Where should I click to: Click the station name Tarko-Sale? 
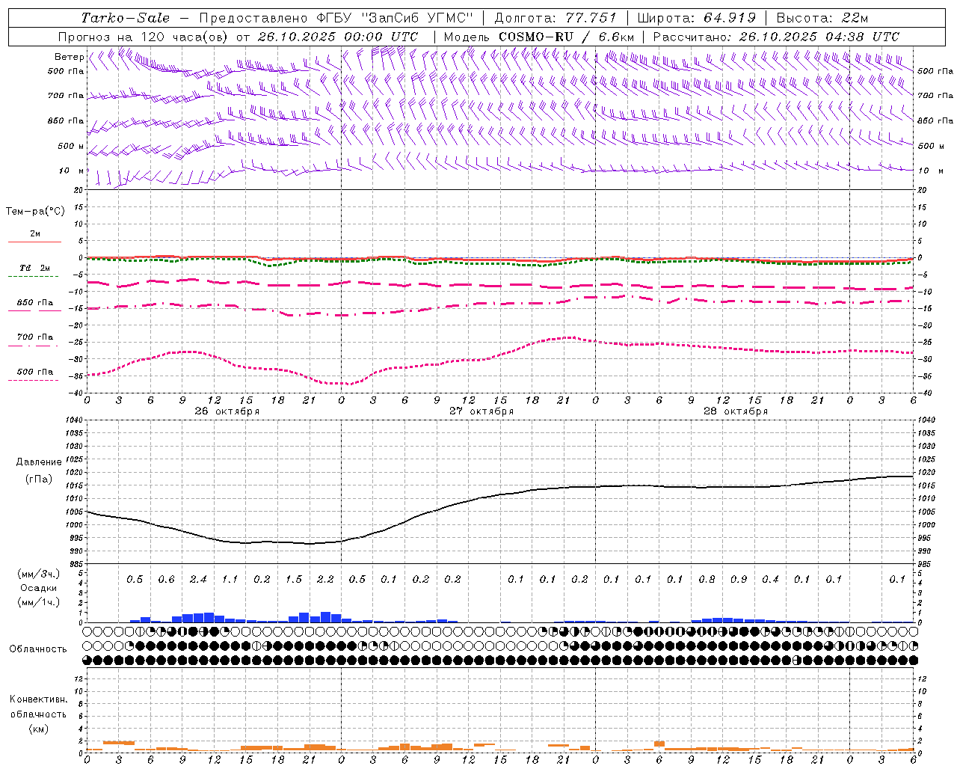point(126,18)
